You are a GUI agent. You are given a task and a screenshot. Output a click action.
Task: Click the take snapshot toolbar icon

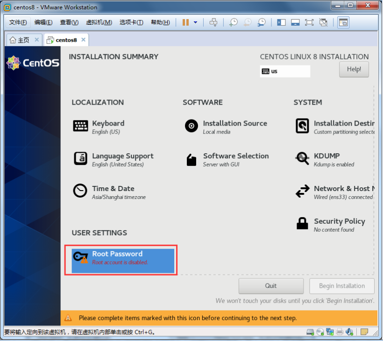tap(233, 22)
